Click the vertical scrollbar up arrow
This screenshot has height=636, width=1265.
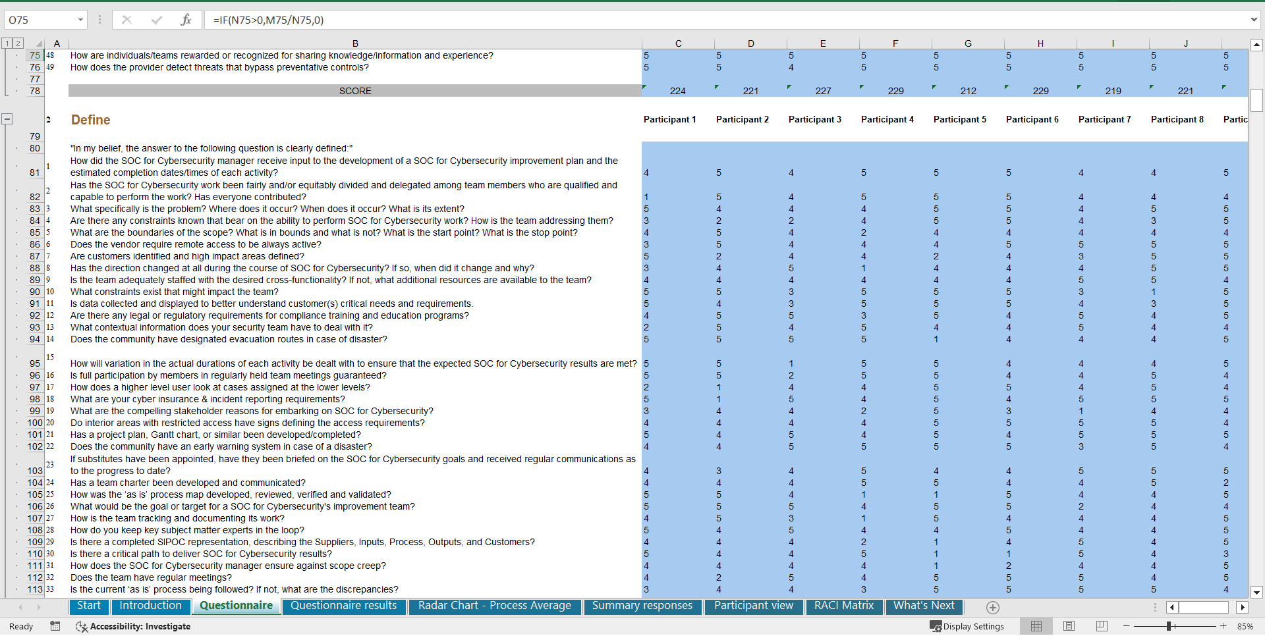(x=1256, y=45)
